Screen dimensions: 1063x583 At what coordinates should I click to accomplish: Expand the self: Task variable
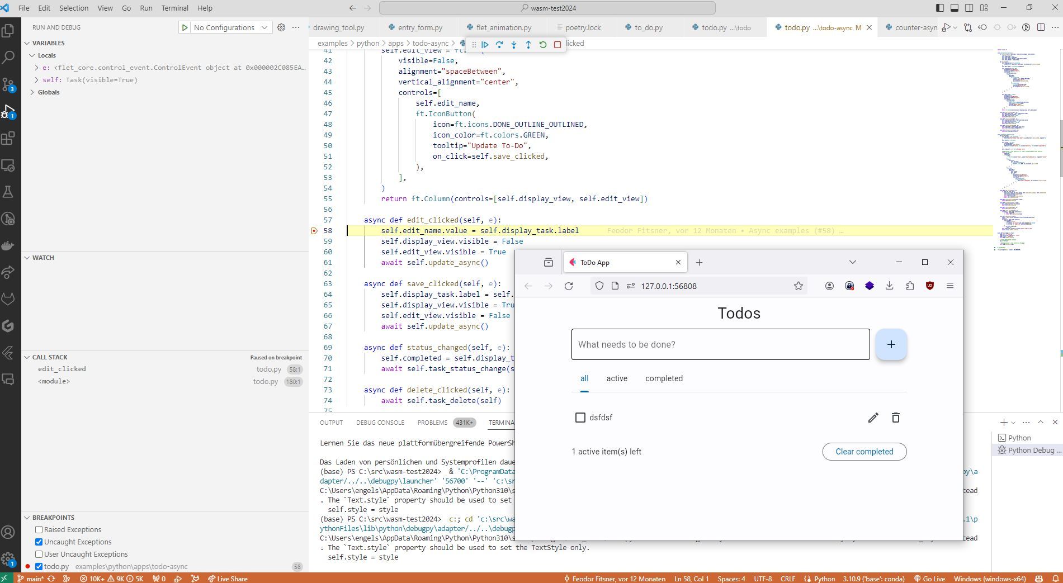[36, 80]
